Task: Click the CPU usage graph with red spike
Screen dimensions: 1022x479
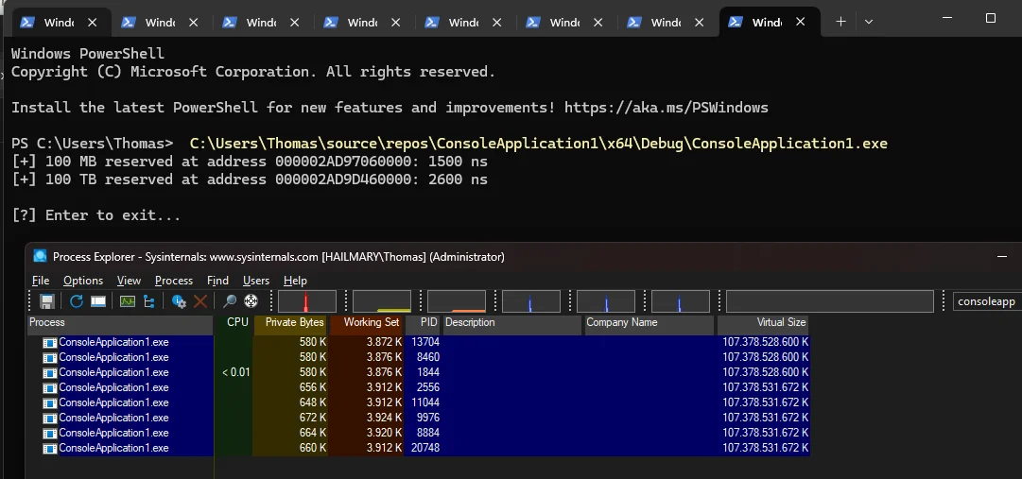Action: tap(307, 301)
